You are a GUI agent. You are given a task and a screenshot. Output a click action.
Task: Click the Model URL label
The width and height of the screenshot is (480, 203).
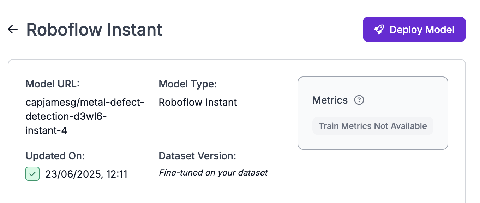click(53, 84)
